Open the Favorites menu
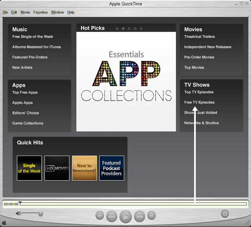Image resolution: width=251 pixels, height=227 pixels. (41, 12)
